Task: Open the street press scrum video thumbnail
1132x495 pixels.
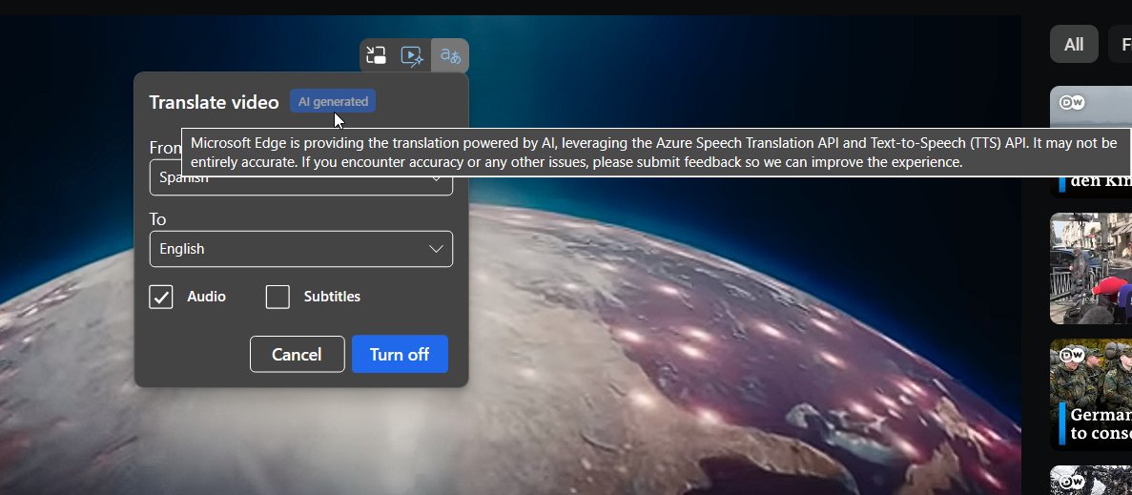Action: tap(1091, 268)
